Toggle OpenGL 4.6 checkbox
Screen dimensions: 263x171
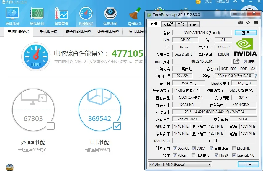click(234, 155)
